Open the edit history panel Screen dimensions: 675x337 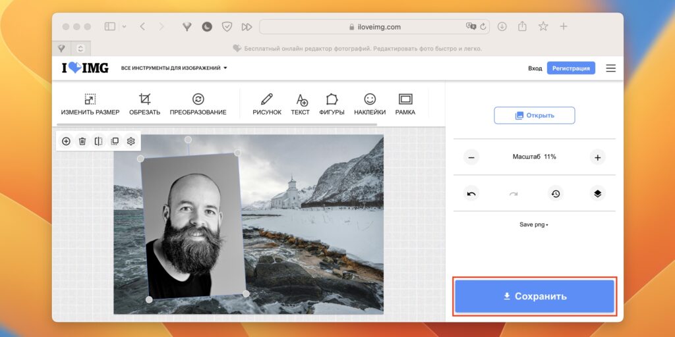pyautogui.click(x=556, y=194)
